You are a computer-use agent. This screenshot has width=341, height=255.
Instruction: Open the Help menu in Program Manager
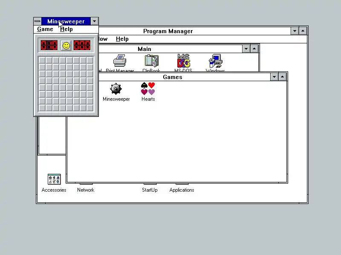click(122, 39)
